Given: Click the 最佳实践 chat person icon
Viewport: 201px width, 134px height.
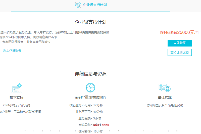Looking at the screenshot, I should pyautogui.click(x=165, y=88).
